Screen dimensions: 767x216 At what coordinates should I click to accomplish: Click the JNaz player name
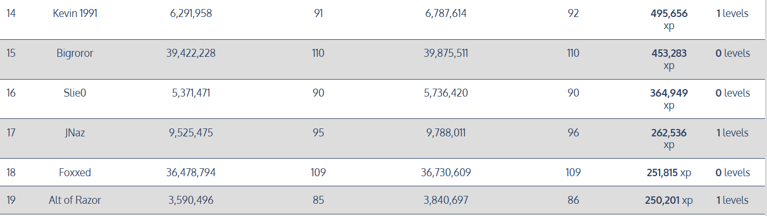(x=75, y=133)
